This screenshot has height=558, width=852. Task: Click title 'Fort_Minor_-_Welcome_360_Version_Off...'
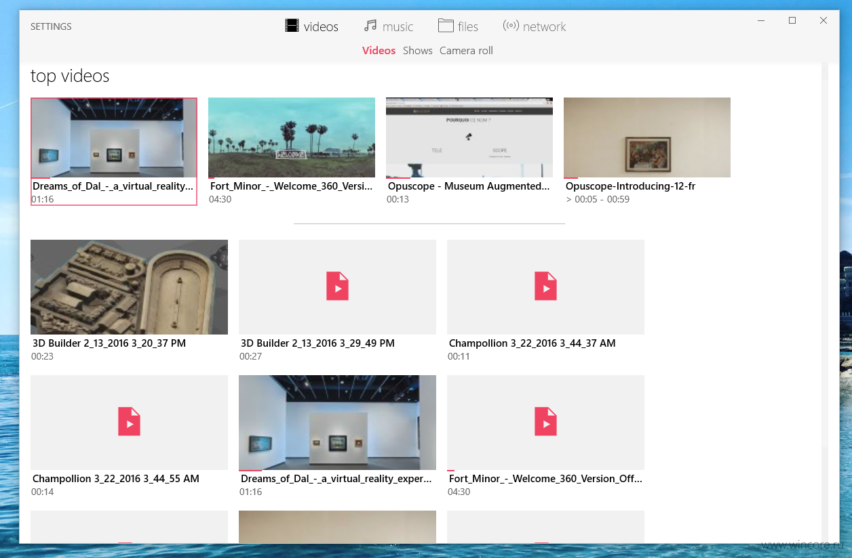click(545, 479)
